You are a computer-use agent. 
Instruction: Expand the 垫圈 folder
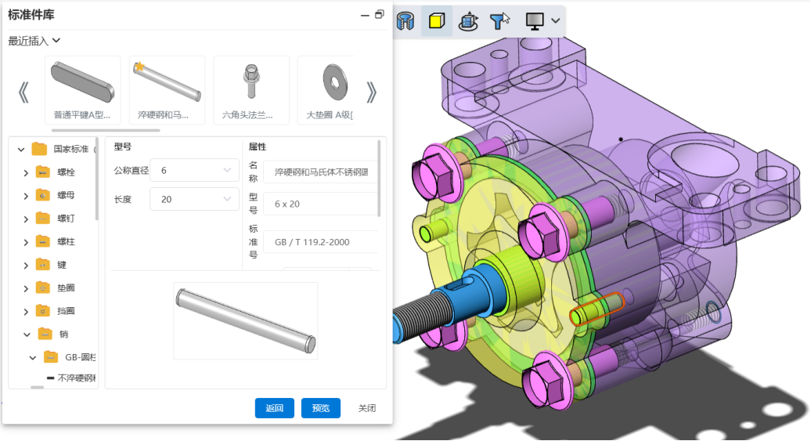pos(26,289)
